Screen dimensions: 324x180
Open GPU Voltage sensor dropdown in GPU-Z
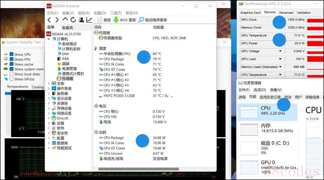pyautogui.click(x=280, y=51)
